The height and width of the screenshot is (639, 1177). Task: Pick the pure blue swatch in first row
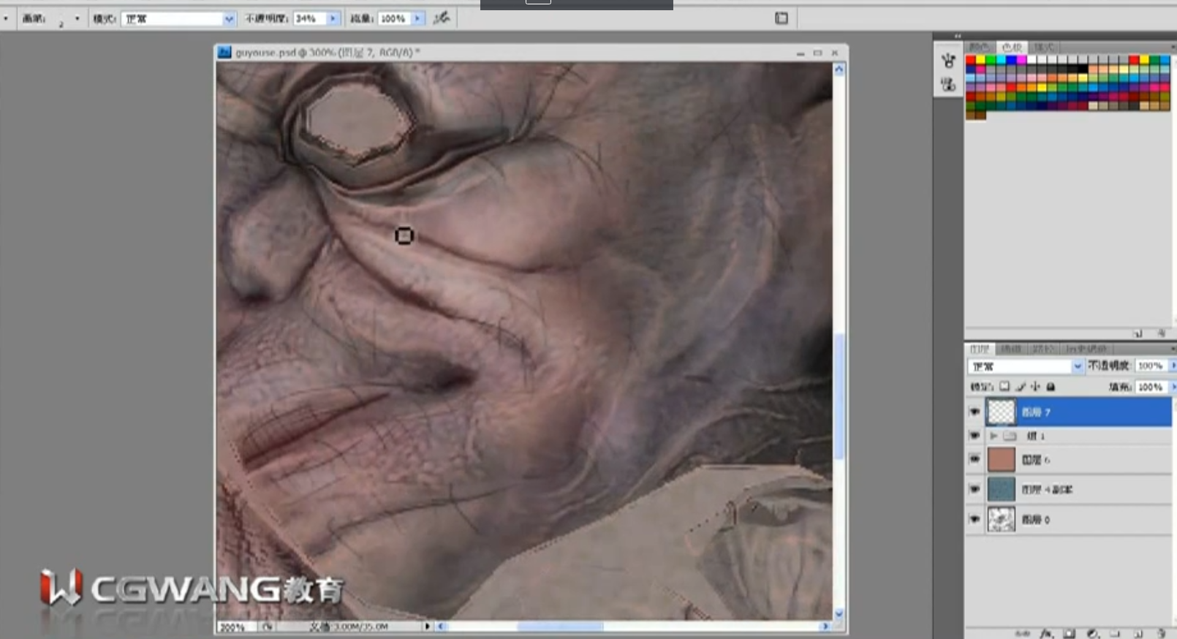(x=1011, y=60)
